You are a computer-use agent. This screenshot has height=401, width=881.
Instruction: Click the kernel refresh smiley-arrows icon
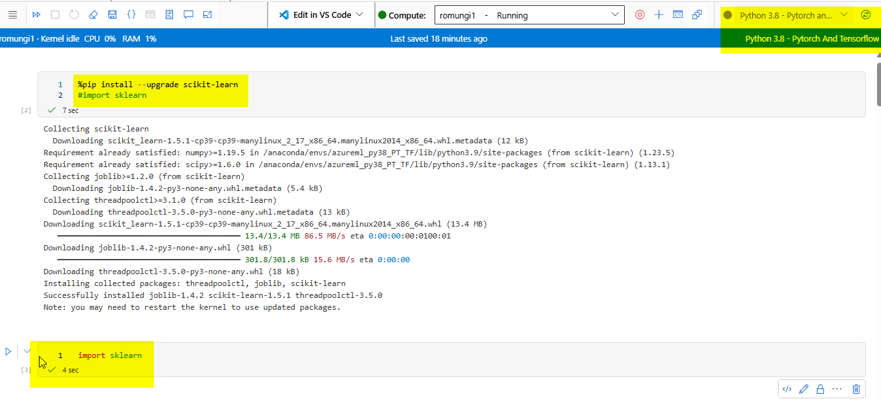pos(866,15)
